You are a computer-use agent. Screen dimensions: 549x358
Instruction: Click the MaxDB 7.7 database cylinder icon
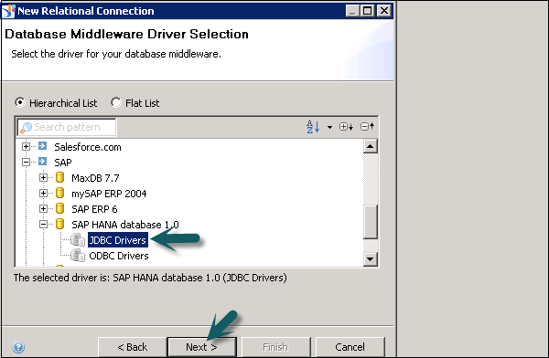(59, 177)
